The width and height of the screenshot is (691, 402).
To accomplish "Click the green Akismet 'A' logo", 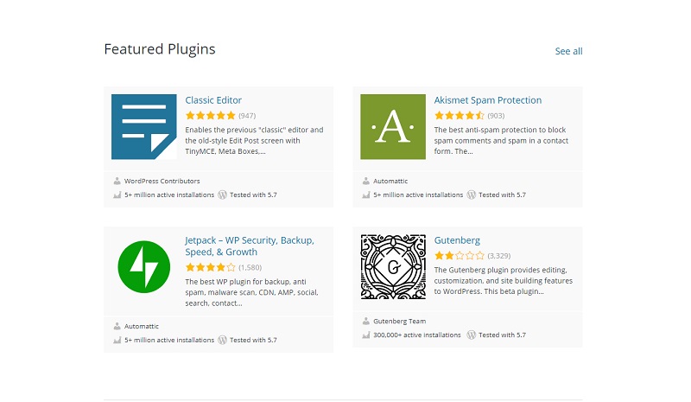I will (x=393, y=126).
